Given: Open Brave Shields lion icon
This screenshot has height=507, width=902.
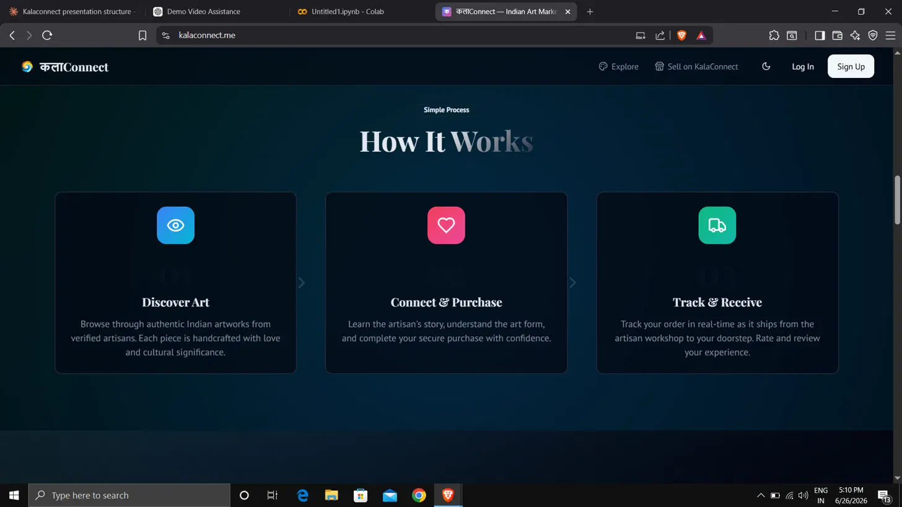Looking at the screenshot, I should (x=681, y=35).
